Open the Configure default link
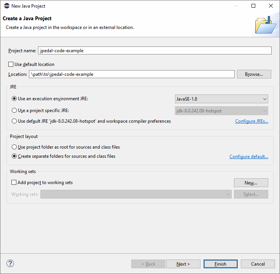 coord(248,157)
